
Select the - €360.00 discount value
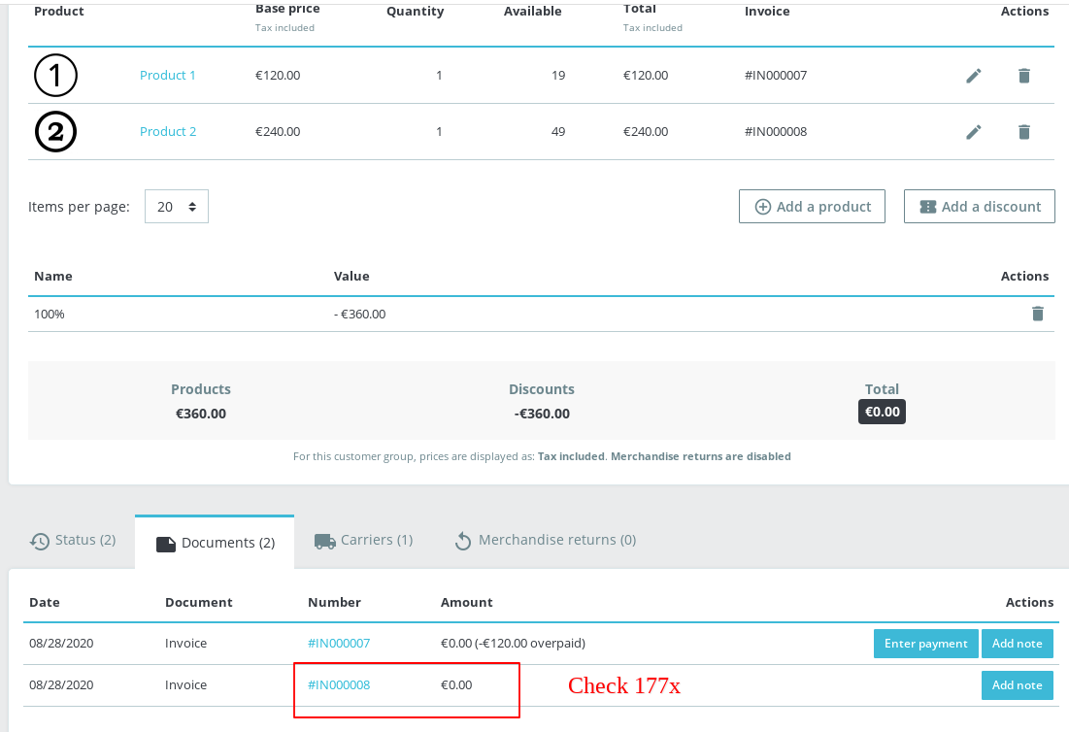[360, 315]
